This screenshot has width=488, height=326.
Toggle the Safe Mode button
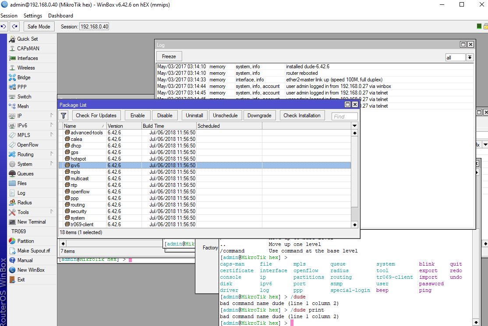[x=39, y=26]
